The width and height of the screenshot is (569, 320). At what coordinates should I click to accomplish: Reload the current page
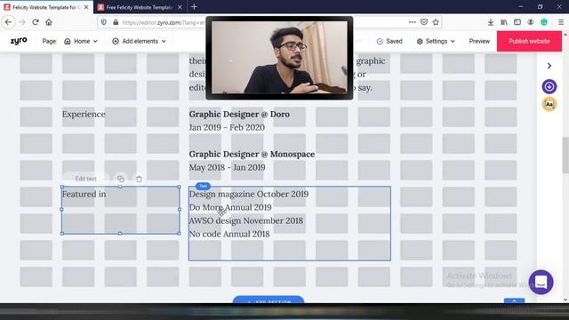36,22
